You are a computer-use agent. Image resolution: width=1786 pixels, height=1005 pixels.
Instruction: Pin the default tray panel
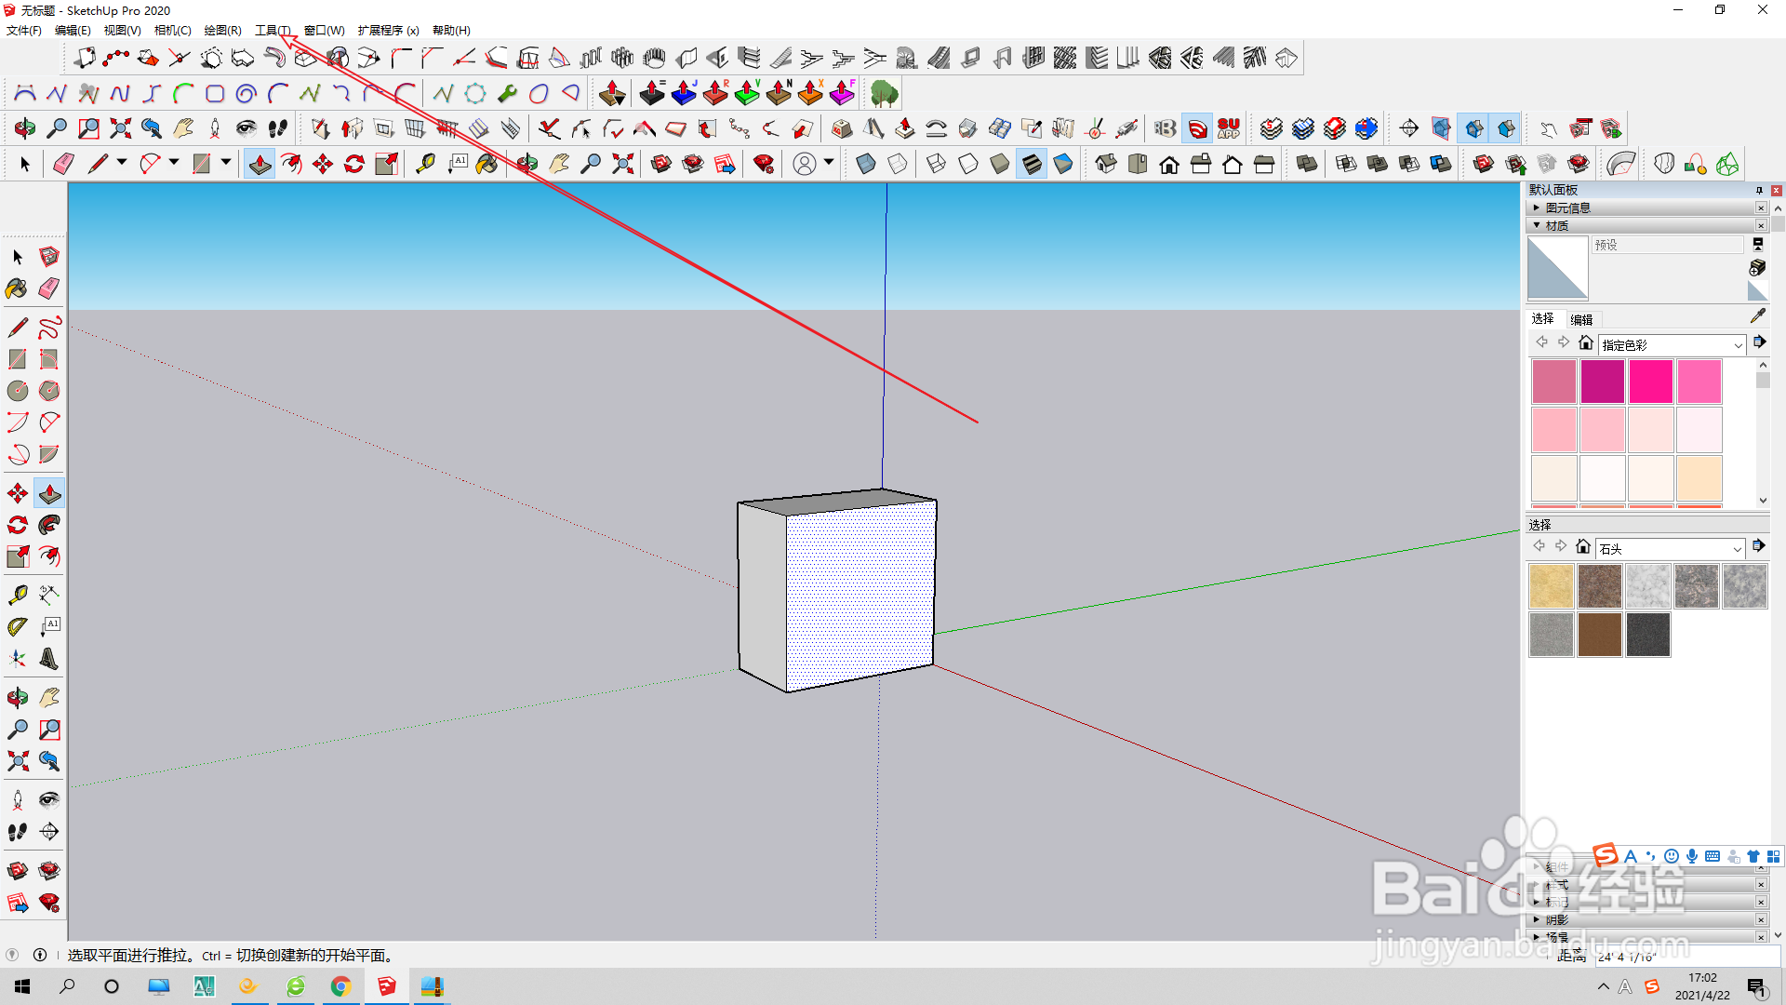pos(1759,190)
